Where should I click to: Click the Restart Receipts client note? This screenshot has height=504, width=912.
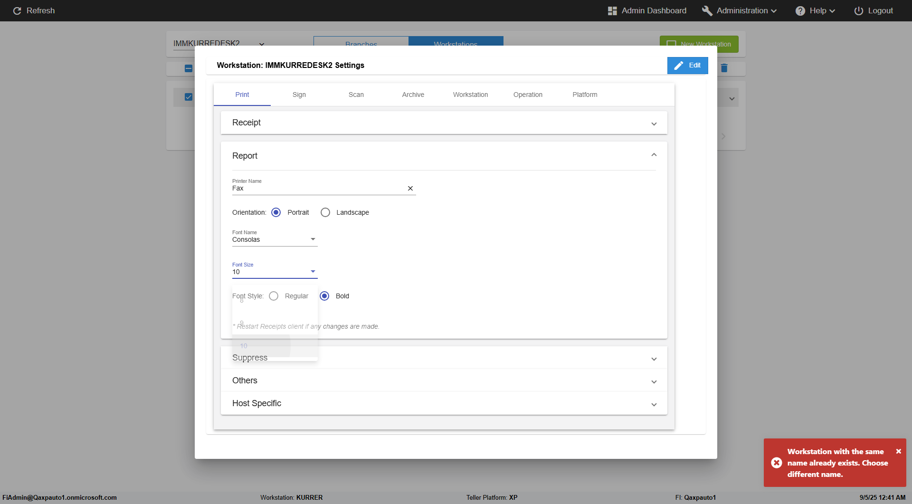click(306, 326)
